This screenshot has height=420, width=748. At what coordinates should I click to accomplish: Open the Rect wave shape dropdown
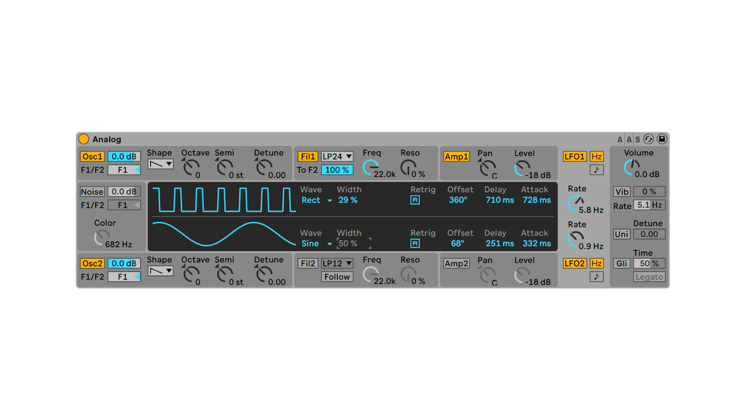pyautogui.click(x=317, y=200)
